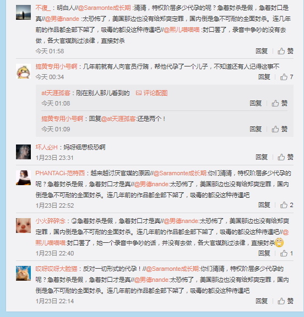Viewport: 304px width, 317px height.
Task: Like 坏人必H's comment
Action: pos(285,157)
